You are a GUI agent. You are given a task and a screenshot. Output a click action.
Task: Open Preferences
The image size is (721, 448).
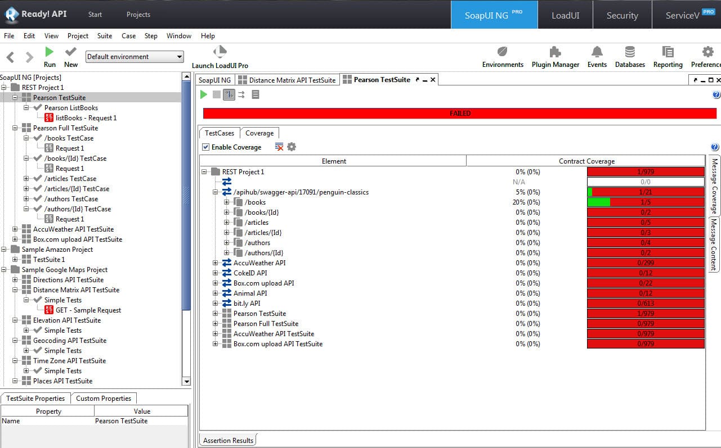(706, 57)
